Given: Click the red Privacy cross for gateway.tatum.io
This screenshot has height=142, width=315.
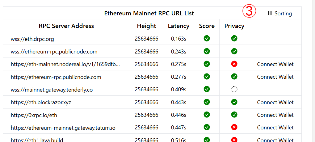Looking at the screenshot, I should (234, 127).
